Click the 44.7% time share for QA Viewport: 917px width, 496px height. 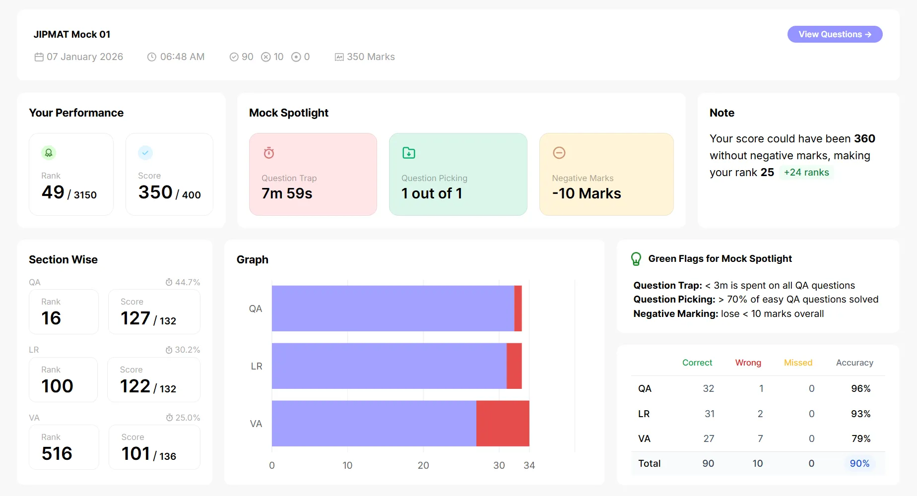point(188,282)
